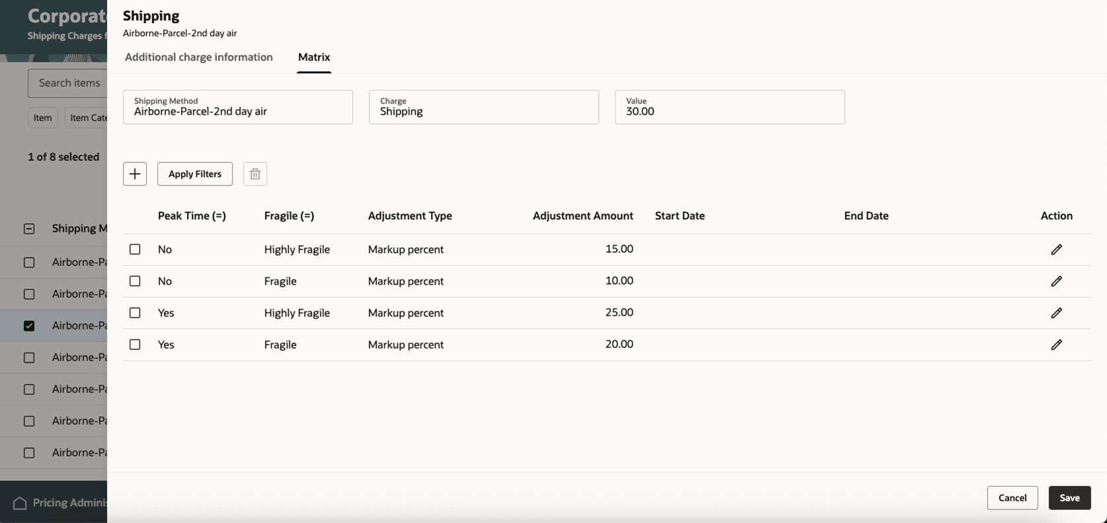Click the Item Category filter chip in background
The width and height of the screenshot is (1107, 523).
coord(86,118)
